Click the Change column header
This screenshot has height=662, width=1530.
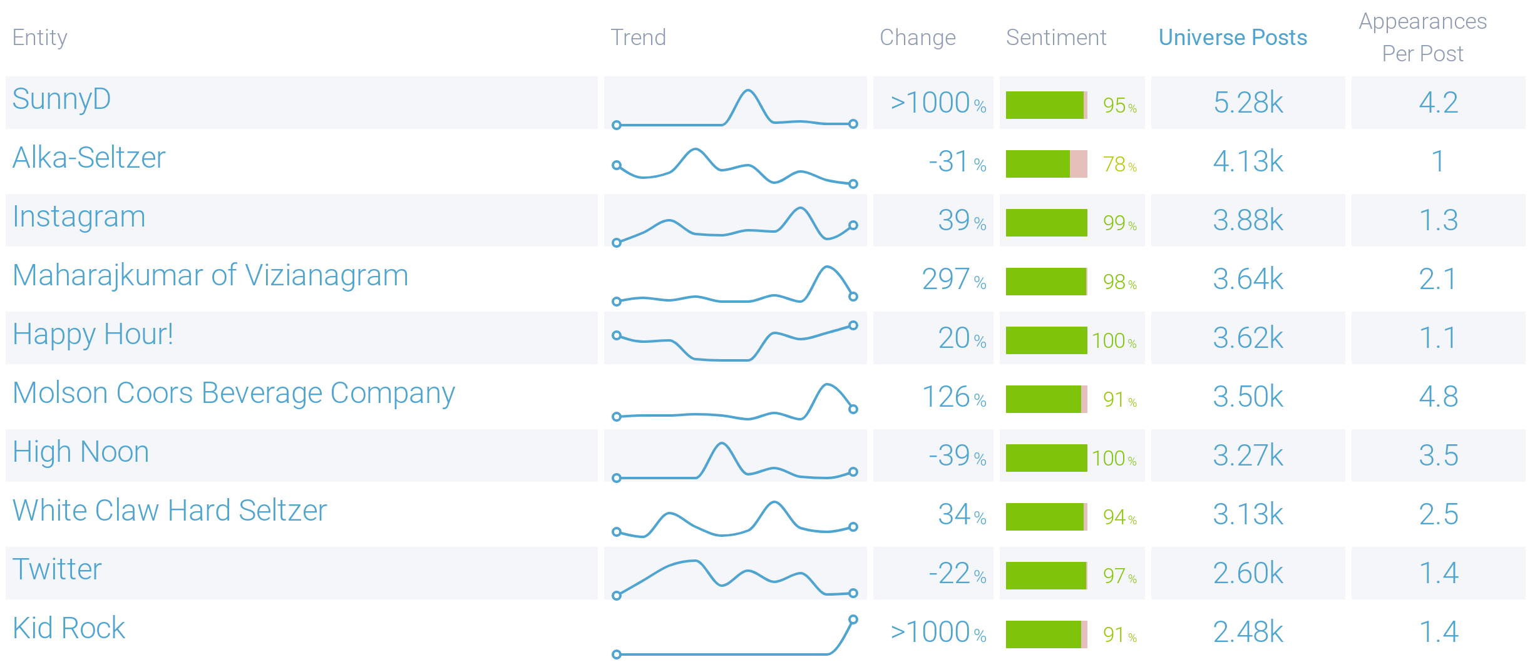coord(918,38)
